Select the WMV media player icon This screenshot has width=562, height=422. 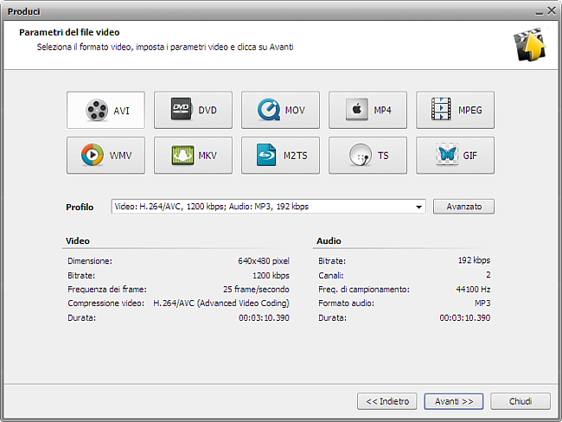point(93,155)
